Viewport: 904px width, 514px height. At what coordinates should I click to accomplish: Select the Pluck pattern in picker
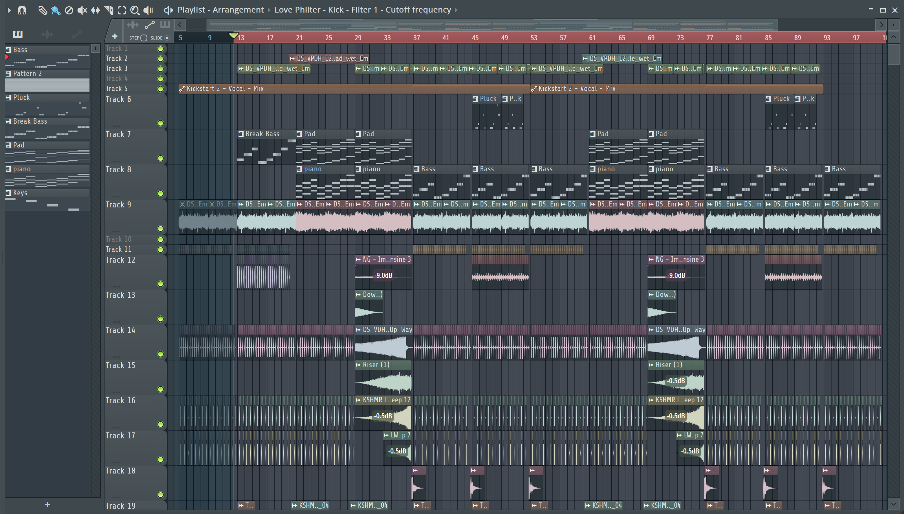[47, 104]
